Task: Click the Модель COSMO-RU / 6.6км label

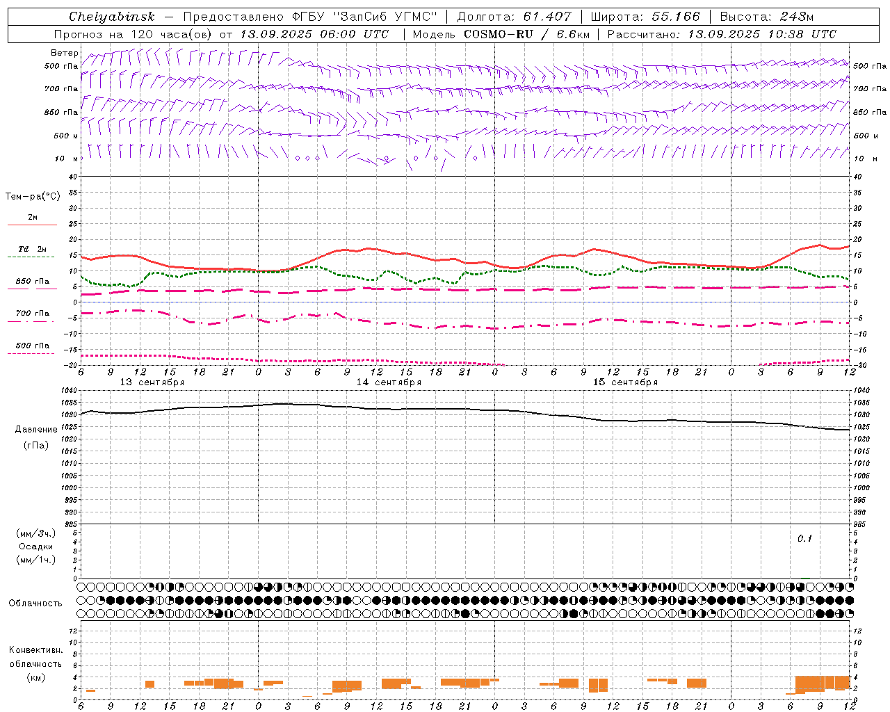Action: coord(500,34)
